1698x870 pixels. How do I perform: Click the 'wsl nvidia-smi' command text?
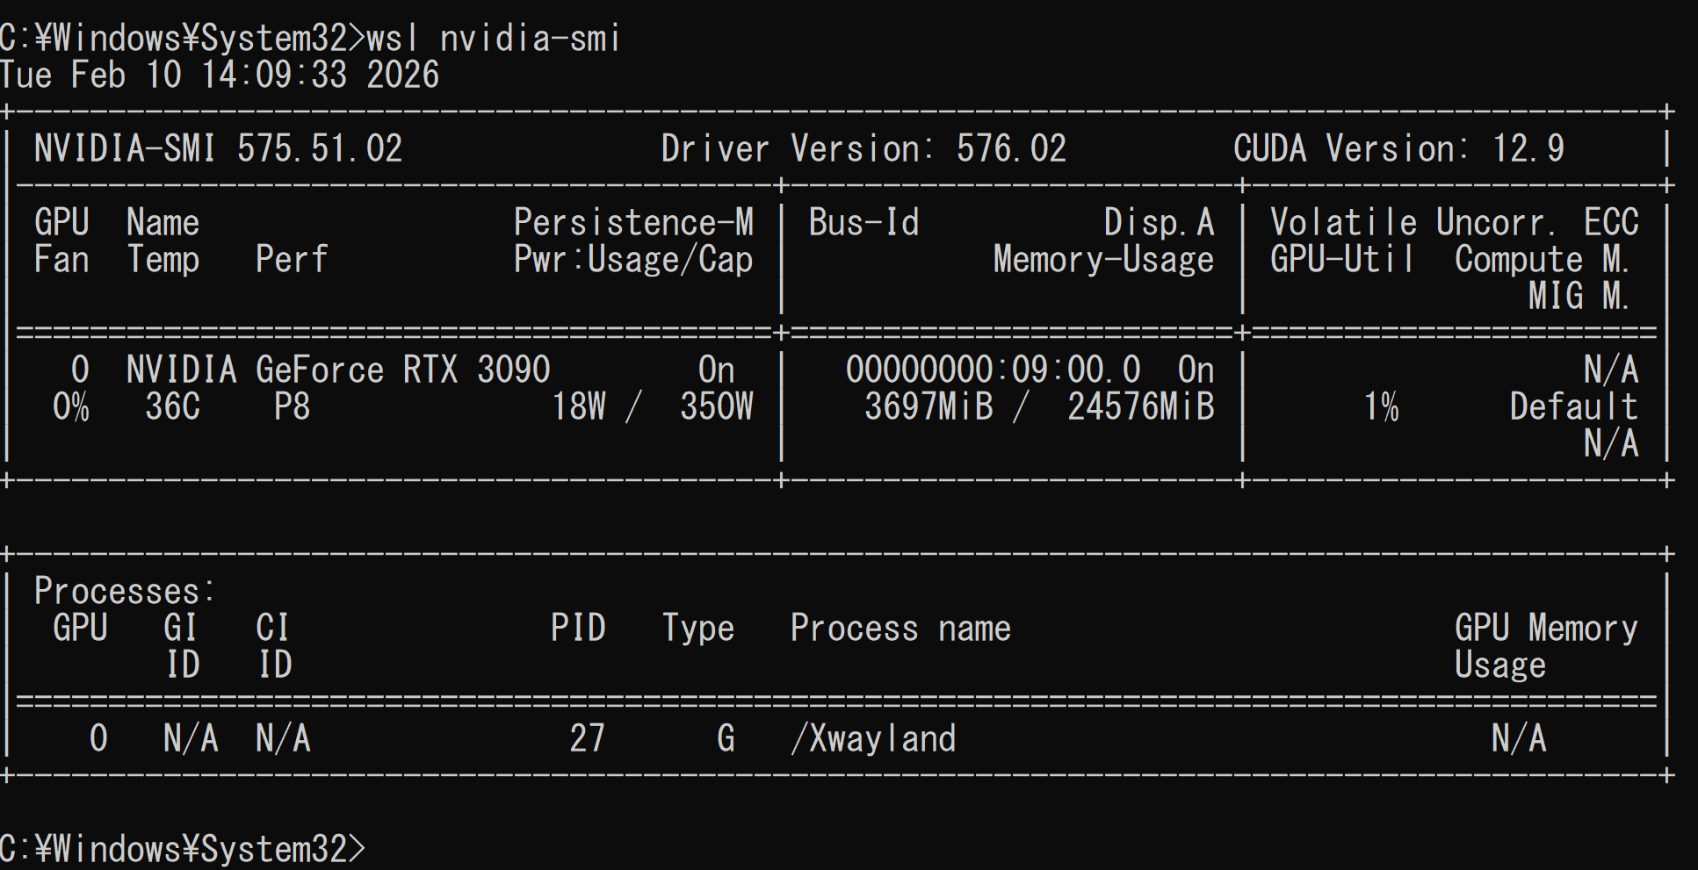click(493, 39)
